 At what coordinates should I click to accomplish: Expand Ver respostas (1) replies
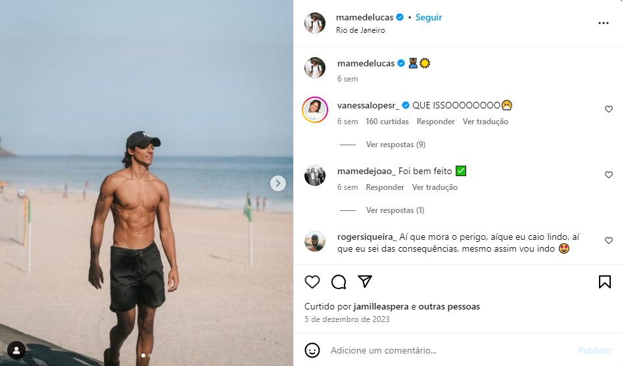(x=395, y=210)
